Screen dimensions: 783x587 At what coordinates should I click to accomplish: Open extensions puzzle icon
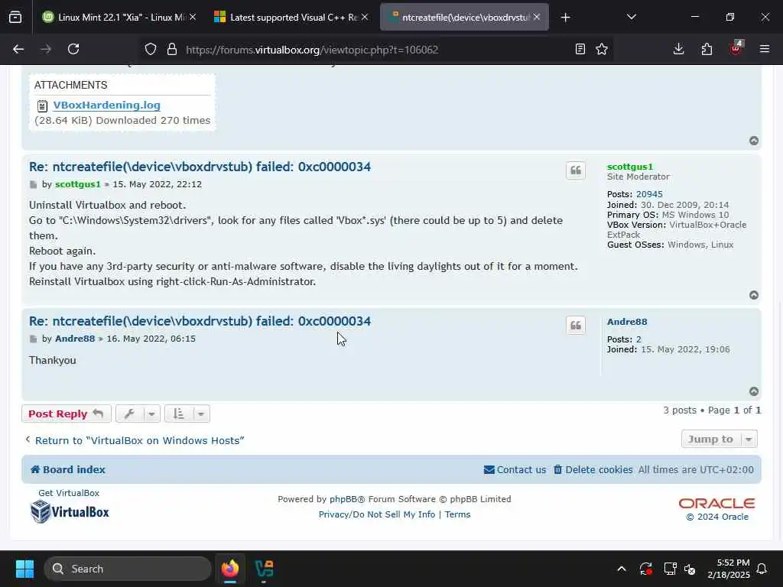pyautogui.click(x=707, y=49)
